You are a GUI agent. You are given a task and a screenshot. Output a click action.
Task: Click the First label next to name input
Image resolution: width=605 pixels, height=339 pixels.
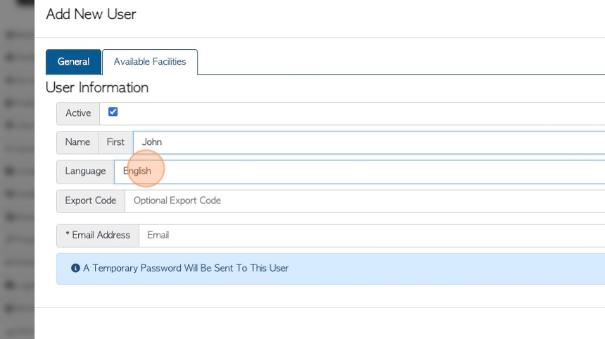tap(115, 142)
